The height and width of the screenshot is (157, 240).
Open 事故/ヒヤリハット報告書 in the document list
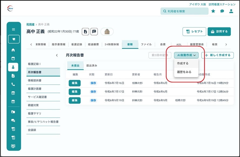click(43, 122)
